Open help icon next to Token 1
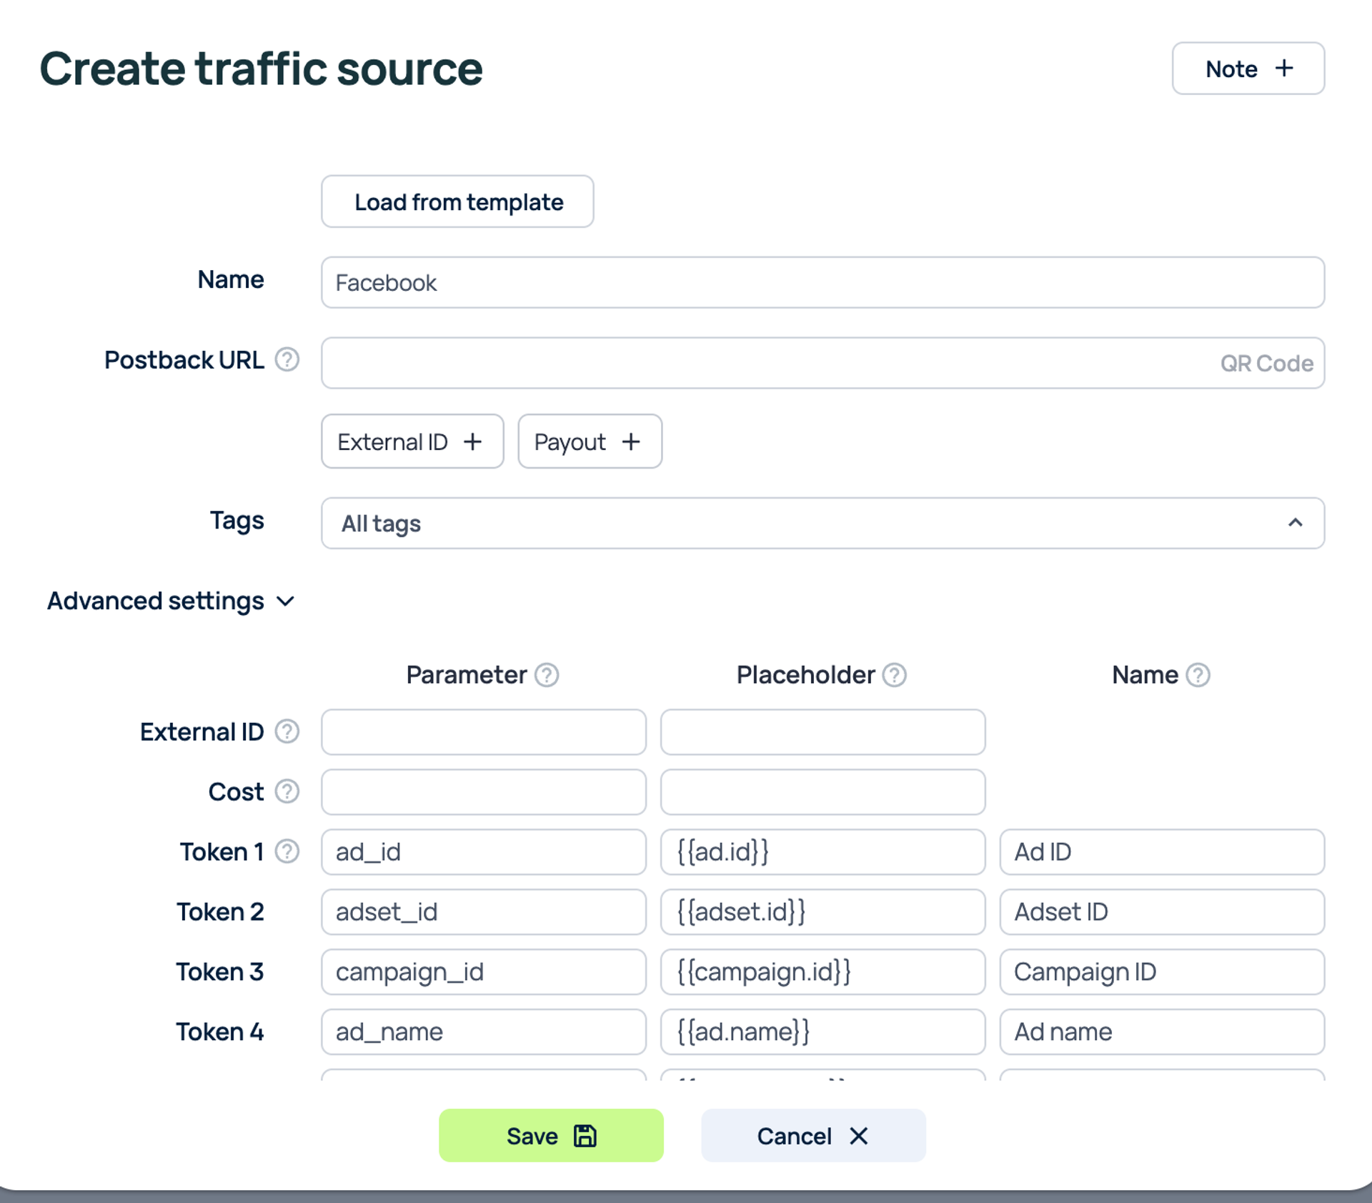The height and width of the screenshot is (1203, 1372). coord(287,852)
